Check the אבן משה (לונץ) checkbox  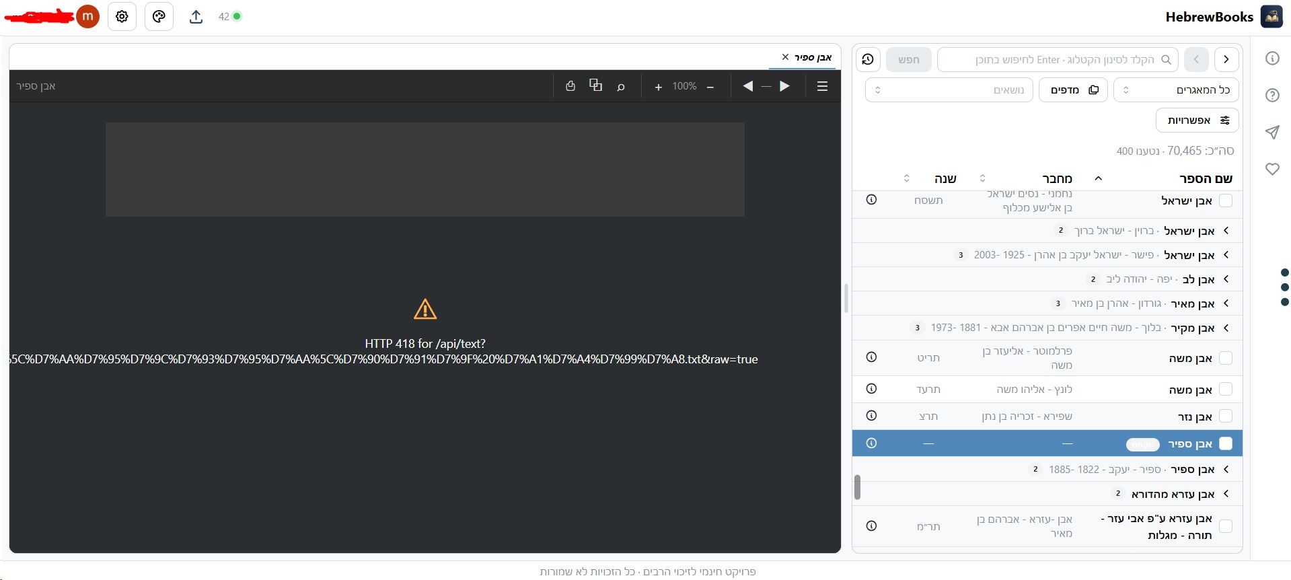click(1226, 389)
